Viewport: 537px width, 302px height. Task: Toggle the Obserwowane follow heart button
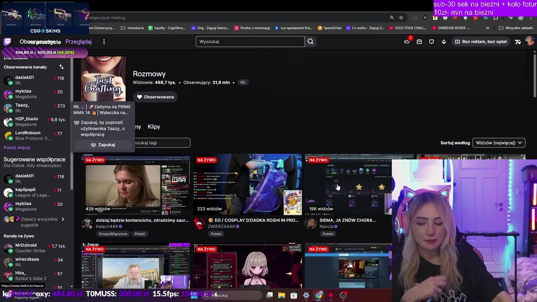coord(155,97)
